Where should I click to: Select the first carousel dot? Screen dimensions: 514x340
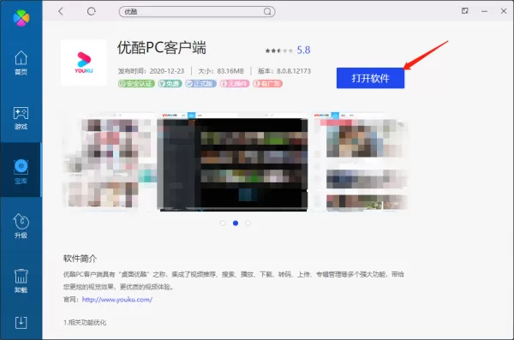[223, 224]
